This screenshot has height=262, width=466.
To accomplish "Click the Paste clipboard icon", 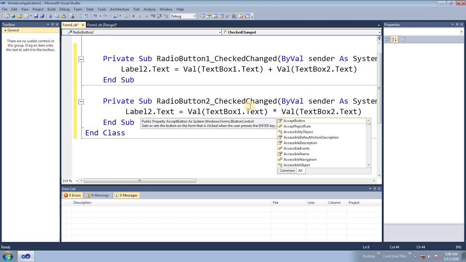I will pos(63,16).
